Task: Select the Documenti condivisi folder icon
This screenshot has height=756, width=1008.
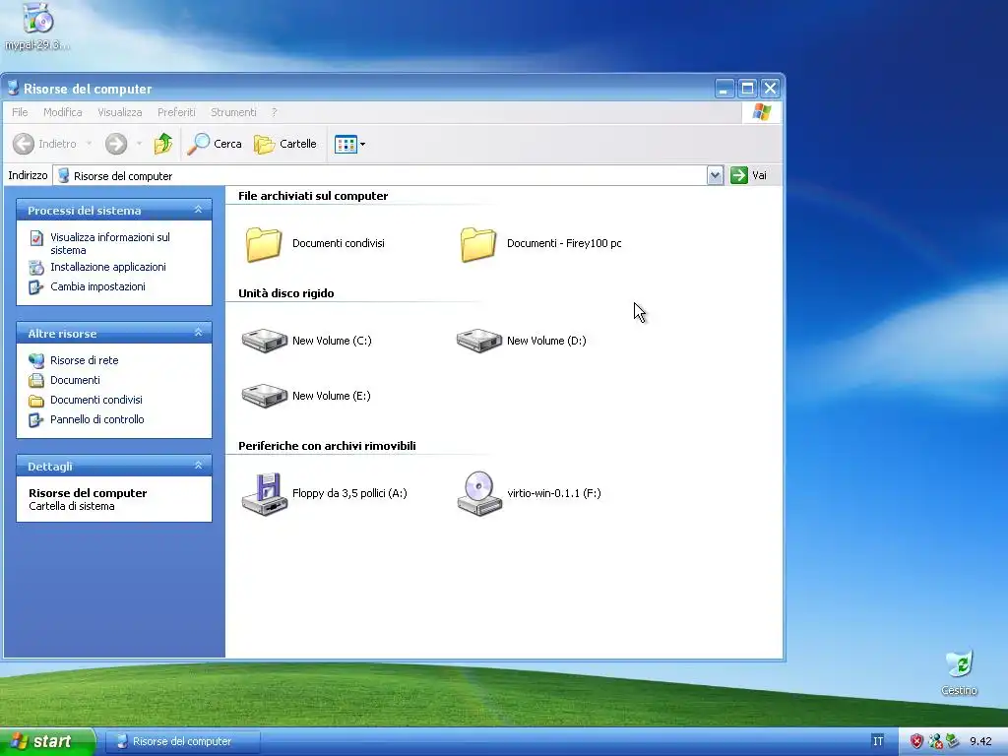Action: coord(264,244)
